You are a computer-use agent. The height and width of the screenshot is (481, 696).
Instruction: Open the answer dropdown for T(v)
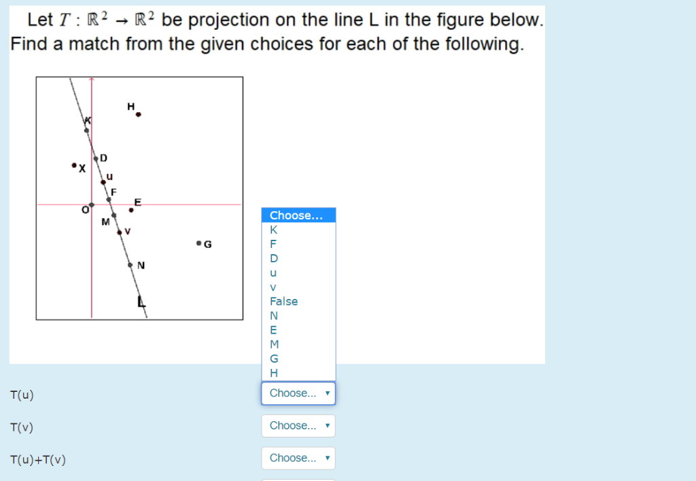coord(298,425)
